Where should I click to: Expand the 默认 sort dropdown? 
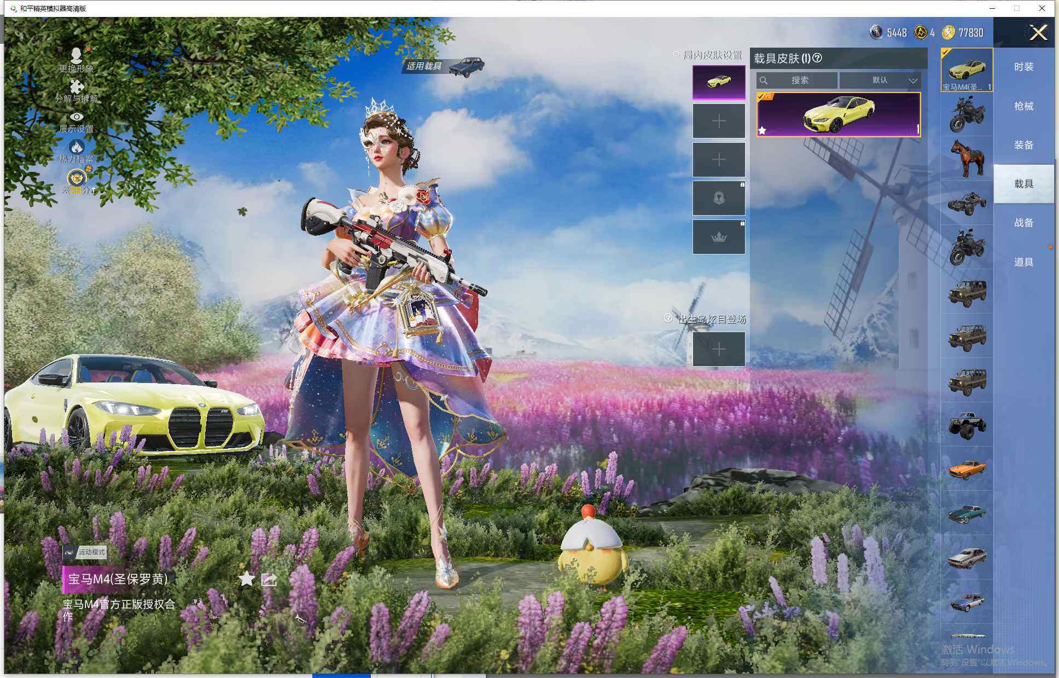pyautogui.click(x=880, y=80)
